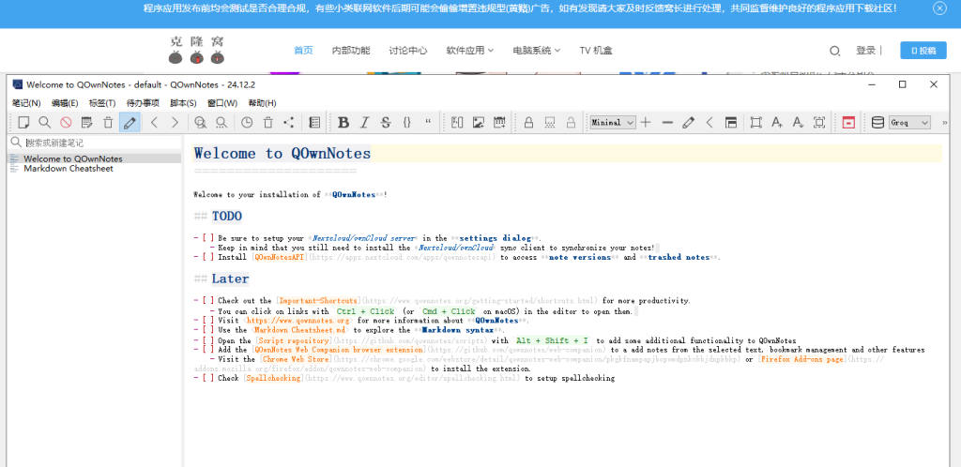This screenshot has height=467, width=961.
Task: Click the calendar-plus icon right of image icon
Action: point(499,123)
